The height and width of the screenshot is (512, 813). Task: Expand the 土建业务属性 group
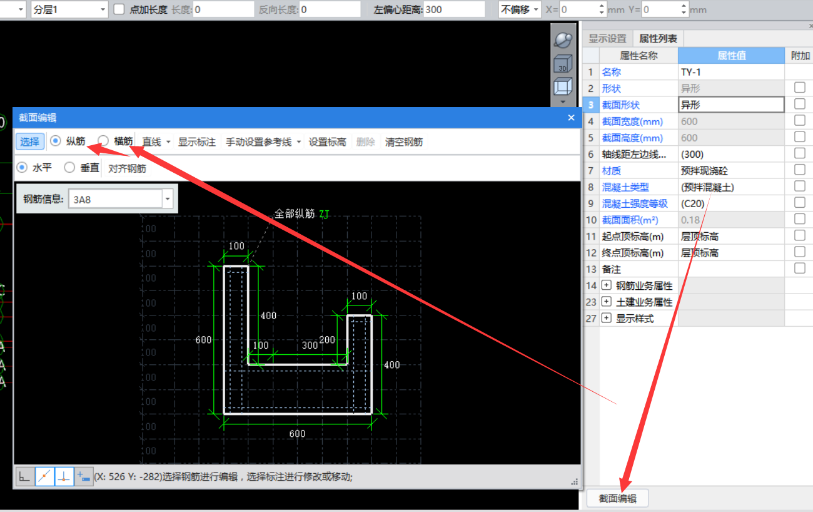[606, 302]
